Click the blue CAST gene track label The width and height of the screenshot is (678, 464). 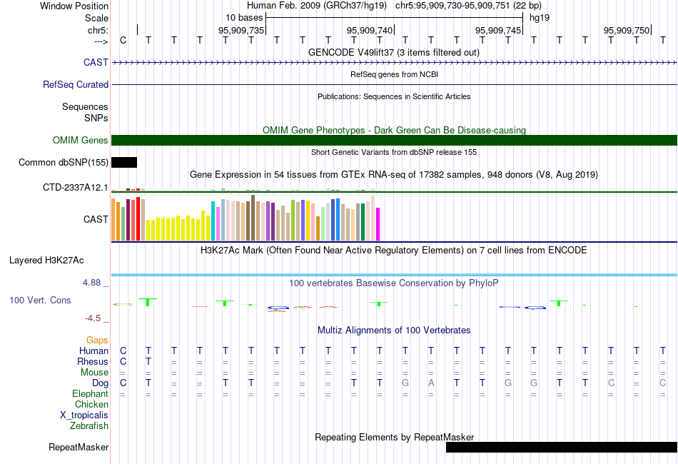(96, 62)
